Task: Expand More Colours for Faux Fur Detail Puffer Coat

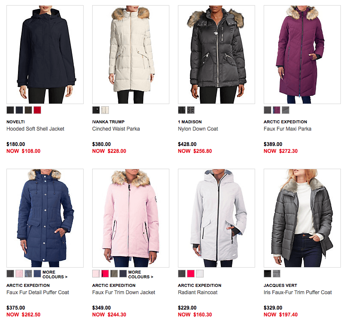Action: (x=55, y=274)
